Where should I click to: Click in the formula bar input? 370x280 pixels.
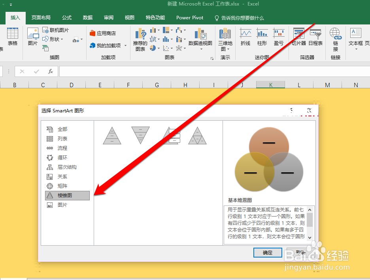click(215, 71)
